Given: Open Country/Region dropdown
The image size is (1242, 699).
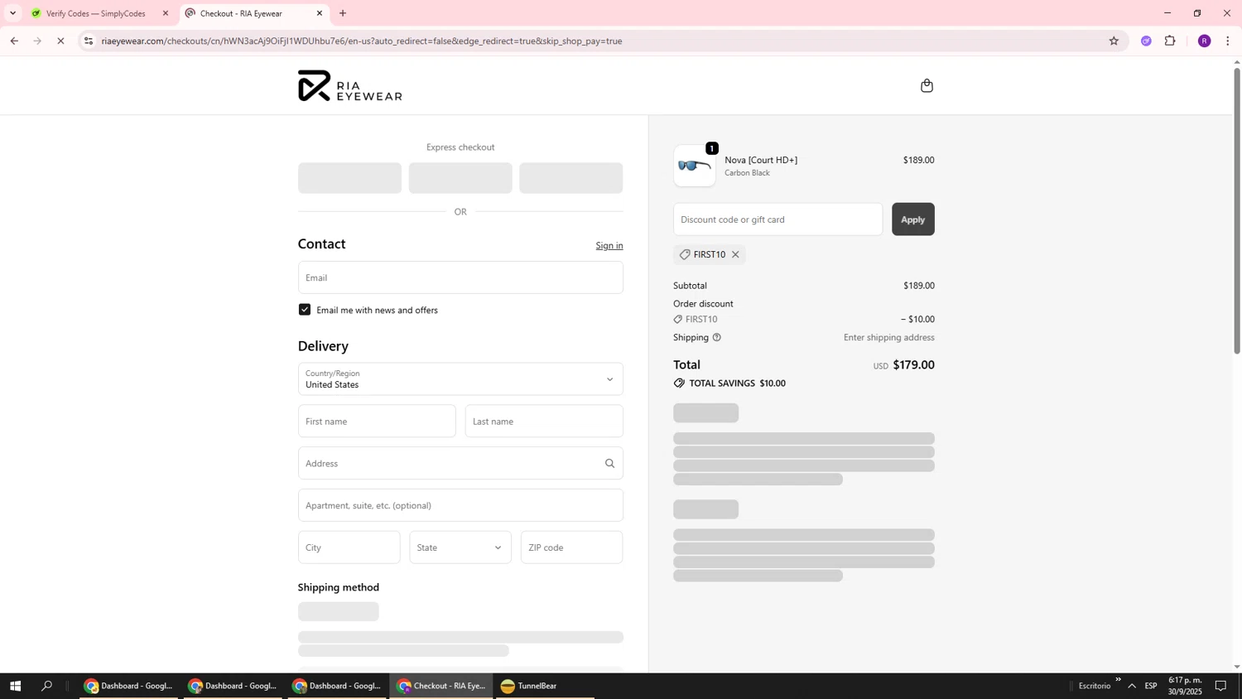Looking at the screenshot, I should tap(460, 379).
